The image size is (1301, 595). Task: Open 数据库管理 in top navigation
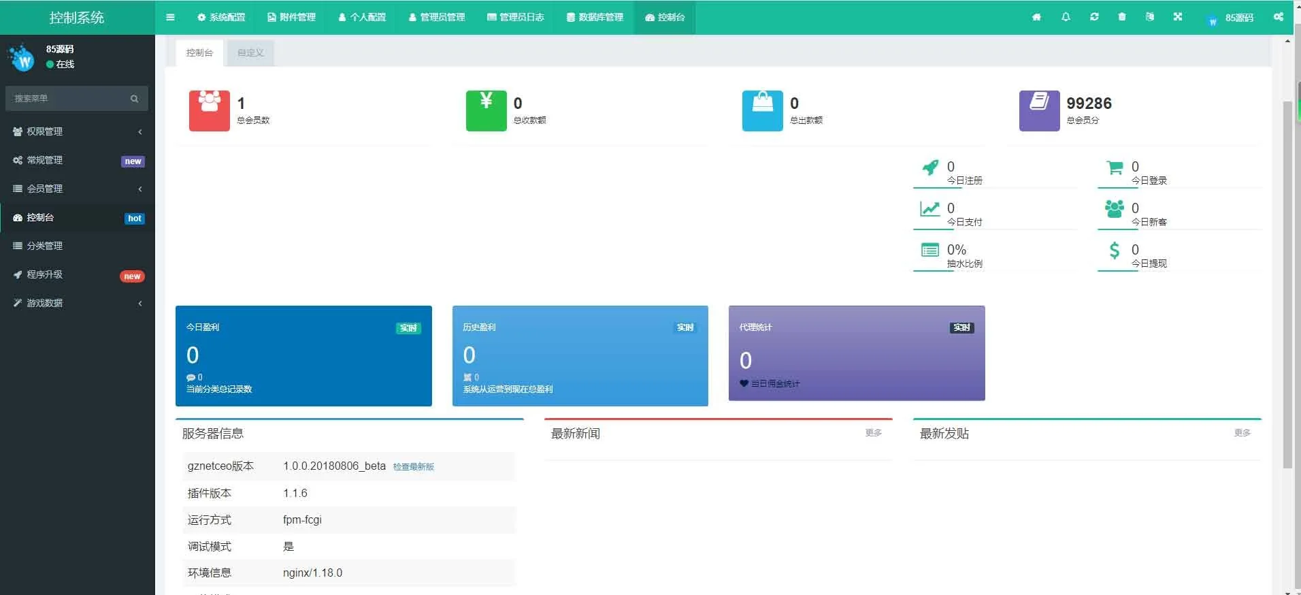(595, 17)
